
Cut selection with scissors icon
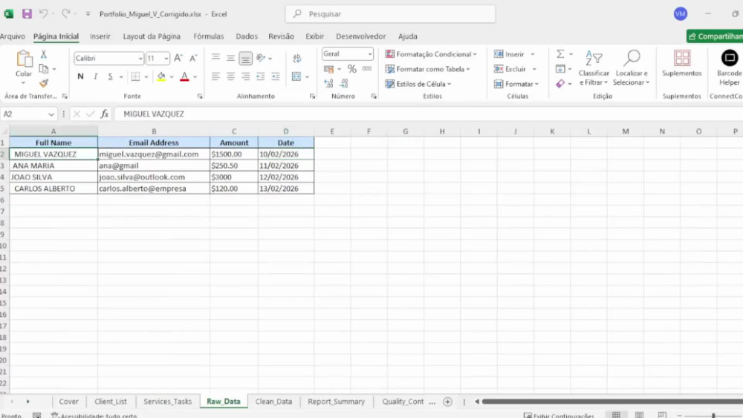pos(44,54)
